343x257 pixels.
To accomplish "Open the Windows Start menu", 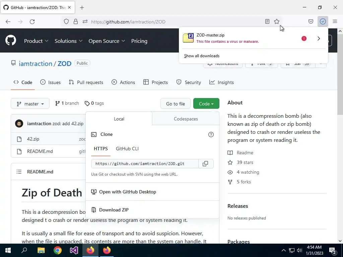I will [x=8, y=250].
